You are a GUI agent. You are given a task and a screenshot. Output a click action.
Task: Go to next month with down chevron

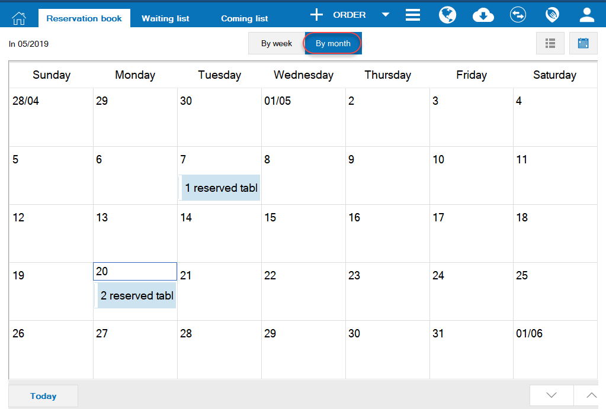pyautogui.click(x=552, y=395)
